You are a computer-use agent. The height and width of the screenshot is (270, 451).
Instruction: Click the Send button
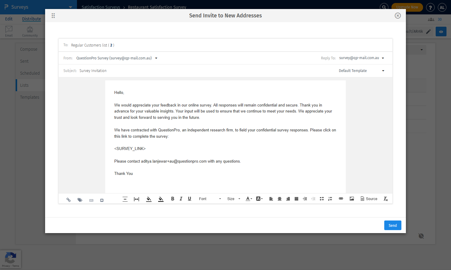tap(392, 225)
